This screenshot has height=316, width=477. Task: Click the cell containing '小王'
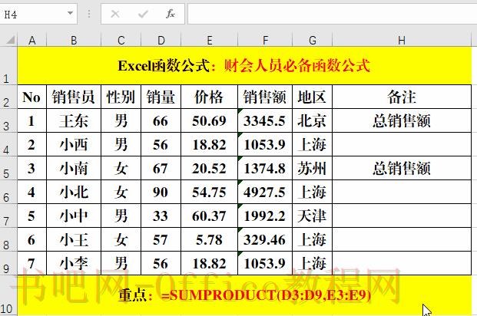pyautogui.click(x=74, y=239)
